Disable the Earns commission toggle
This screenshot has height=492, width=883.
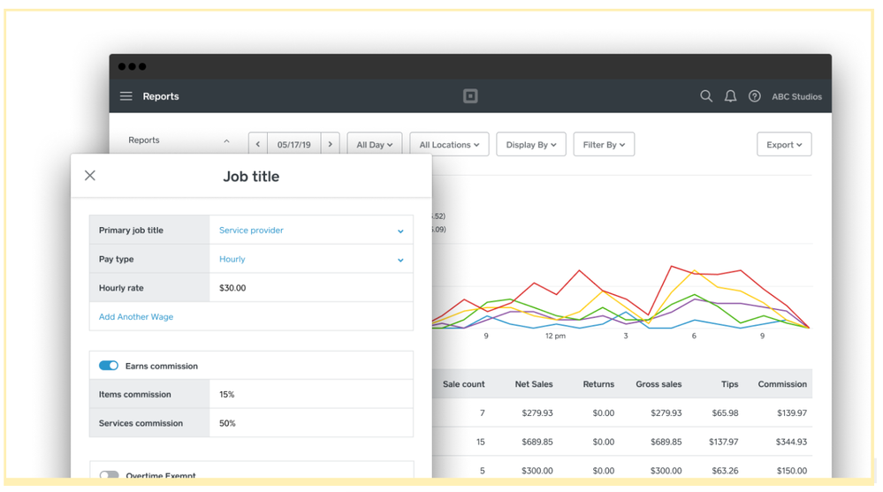109,366
